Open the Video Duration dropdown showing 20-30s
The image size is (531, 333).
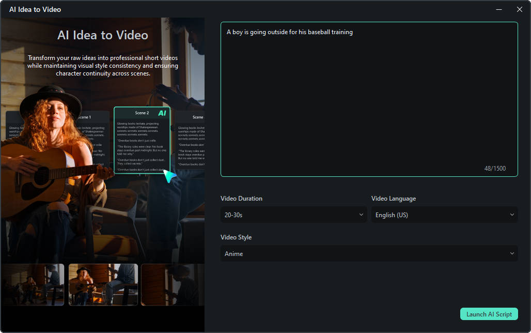coord(293,215)
